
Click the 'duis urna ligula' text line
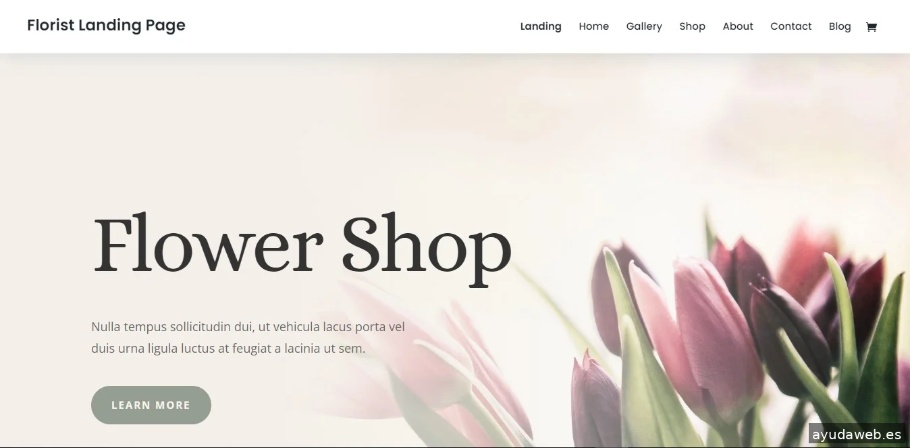[x=228, y=349]
